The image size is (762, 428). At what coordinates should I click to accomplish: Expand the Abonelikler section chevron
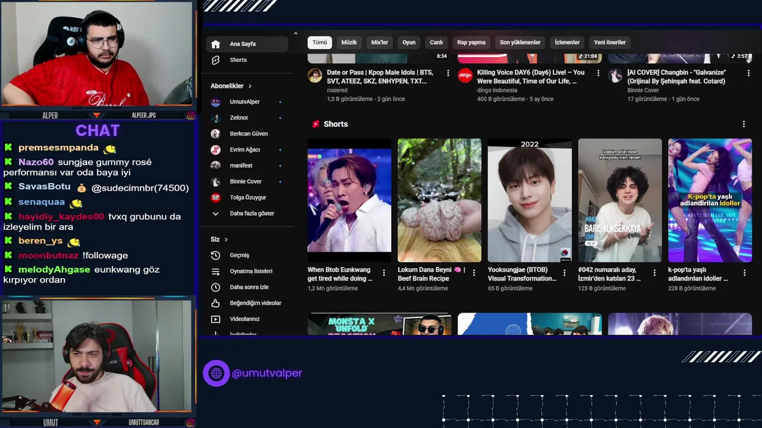[x=250, y=86]
